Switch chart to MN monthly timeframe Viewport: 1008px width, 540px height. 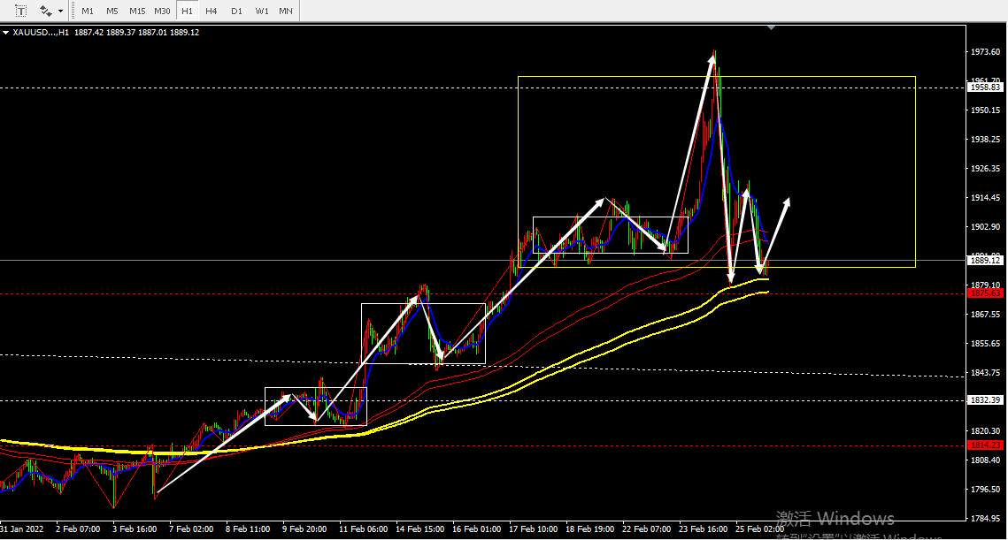(286, 11)
